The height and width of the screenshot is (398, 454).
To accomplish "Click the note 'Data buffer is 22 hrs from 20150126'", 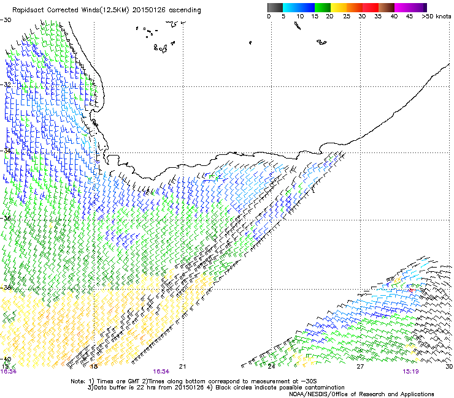I will click(148, 388).
